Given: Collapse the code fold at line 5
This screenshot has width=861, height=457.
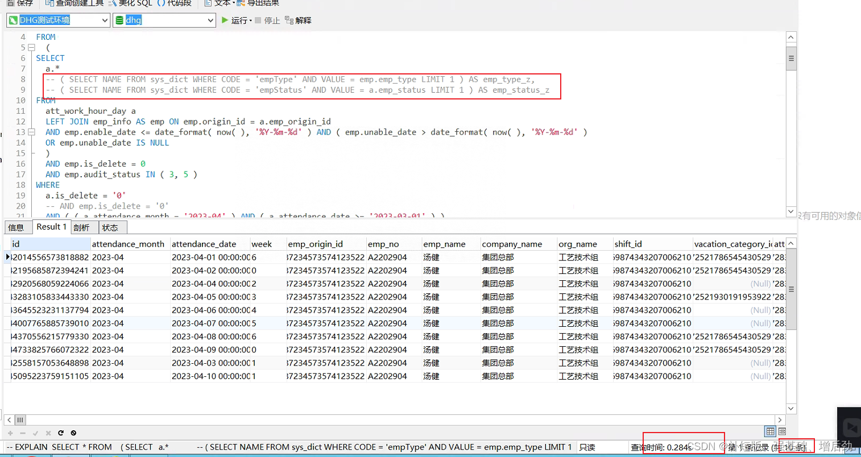Looking at the screenshot, I should point(32,48).
